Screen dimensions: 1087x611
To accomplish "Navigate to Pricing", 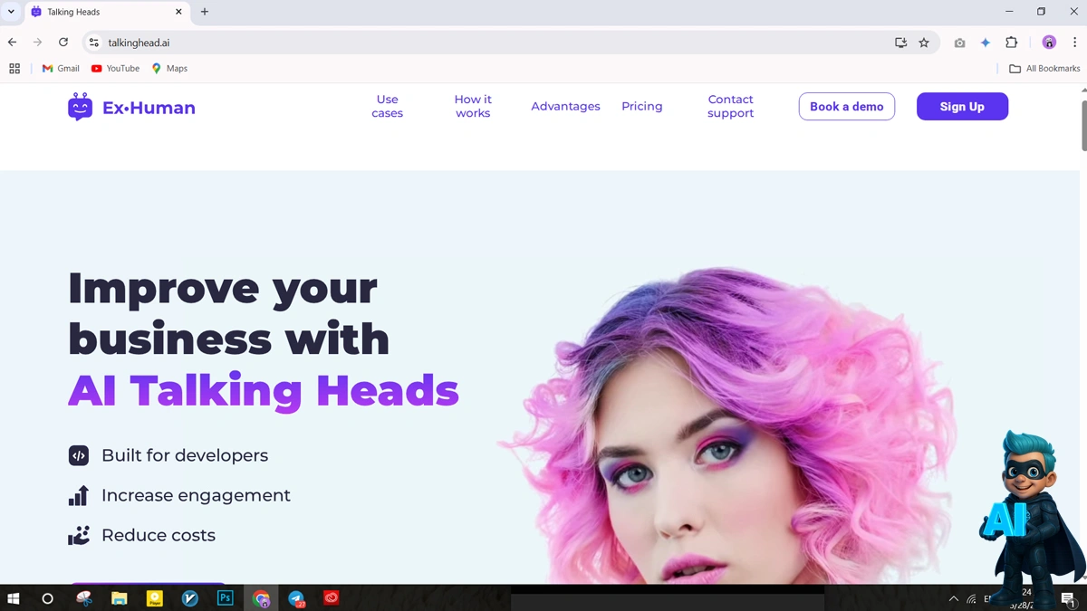I will 642,107.
